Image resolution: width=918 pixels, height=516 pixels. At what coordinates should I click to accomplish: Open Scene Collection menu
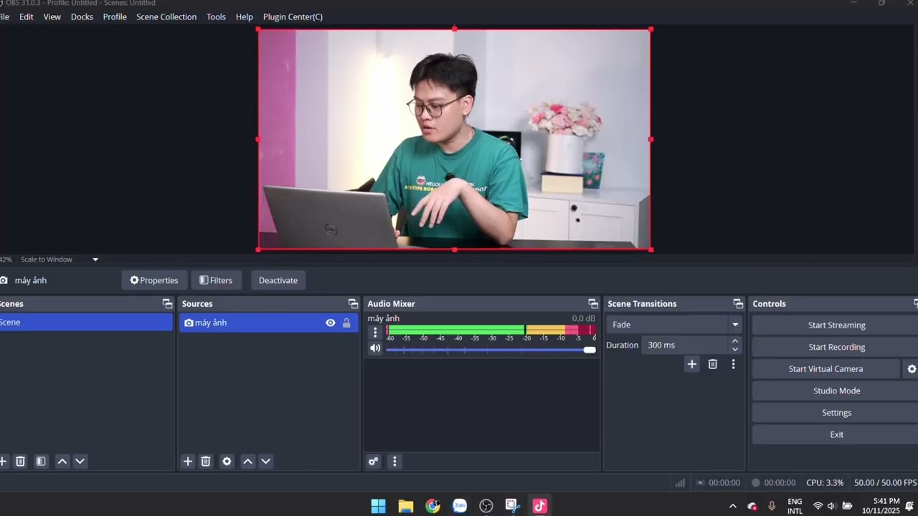pyautogui.click(x=166, y=16)
